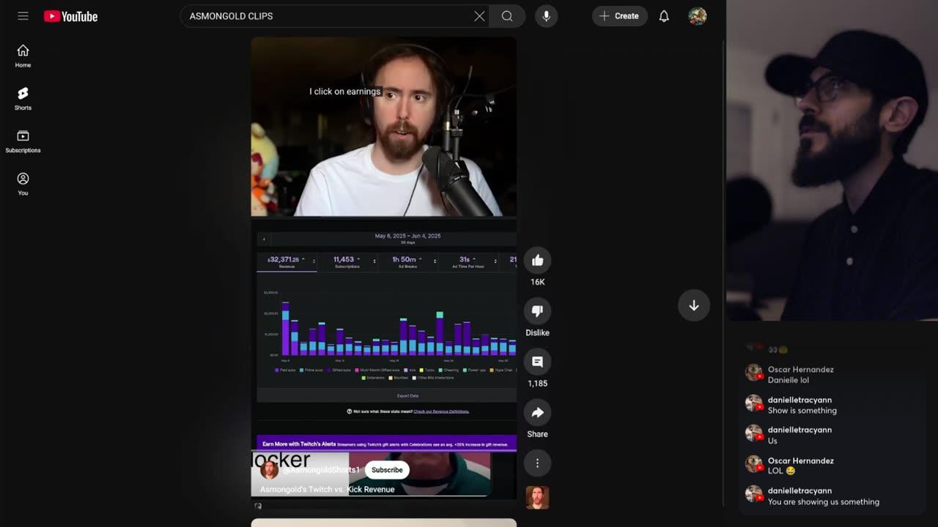
Task: Click 'Check out Revenue Definitions' link
Action: (441, 411)
